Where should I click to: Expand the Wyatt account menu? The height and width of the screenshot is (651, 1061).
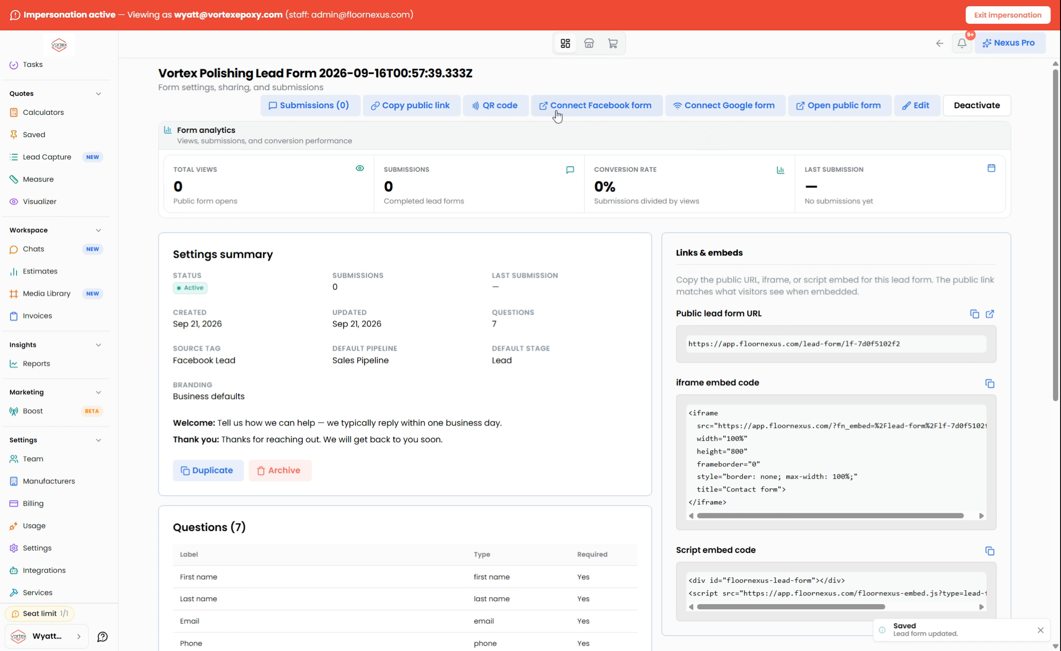click(x=47, y=636)
